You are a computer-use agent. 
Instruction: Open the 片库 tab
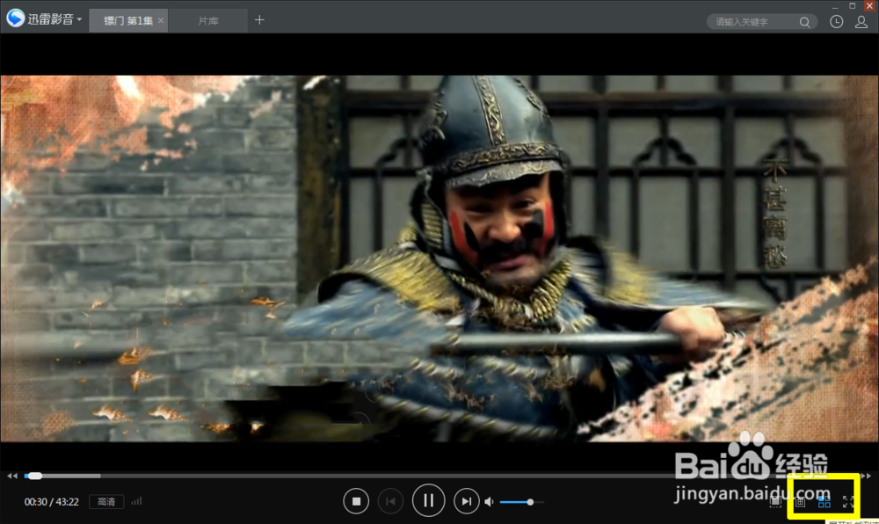pos(208,21)
